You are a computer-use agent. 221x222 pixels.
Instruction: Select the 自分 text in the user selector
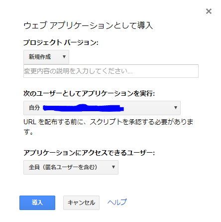(34, 108)
